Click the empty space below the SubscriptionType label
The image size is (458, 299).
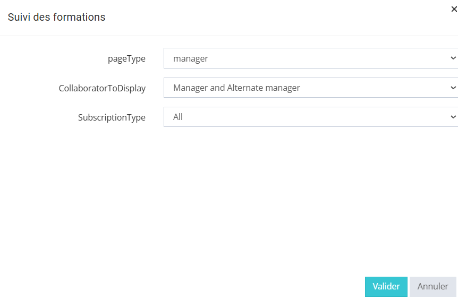(112, 159)
